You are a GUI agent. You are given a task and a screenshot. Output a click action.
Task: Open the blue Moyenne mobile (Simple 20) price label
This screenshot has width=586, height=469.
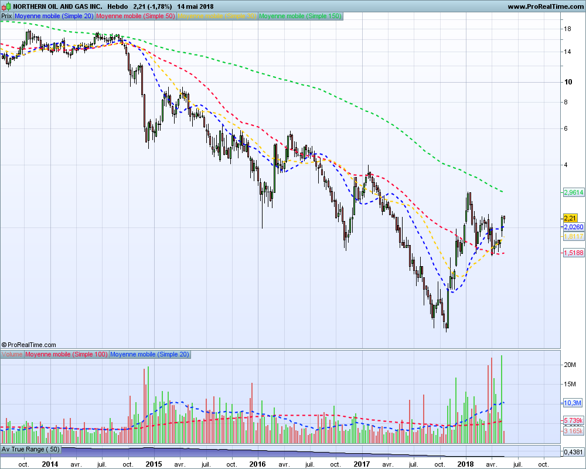point(54,16)
